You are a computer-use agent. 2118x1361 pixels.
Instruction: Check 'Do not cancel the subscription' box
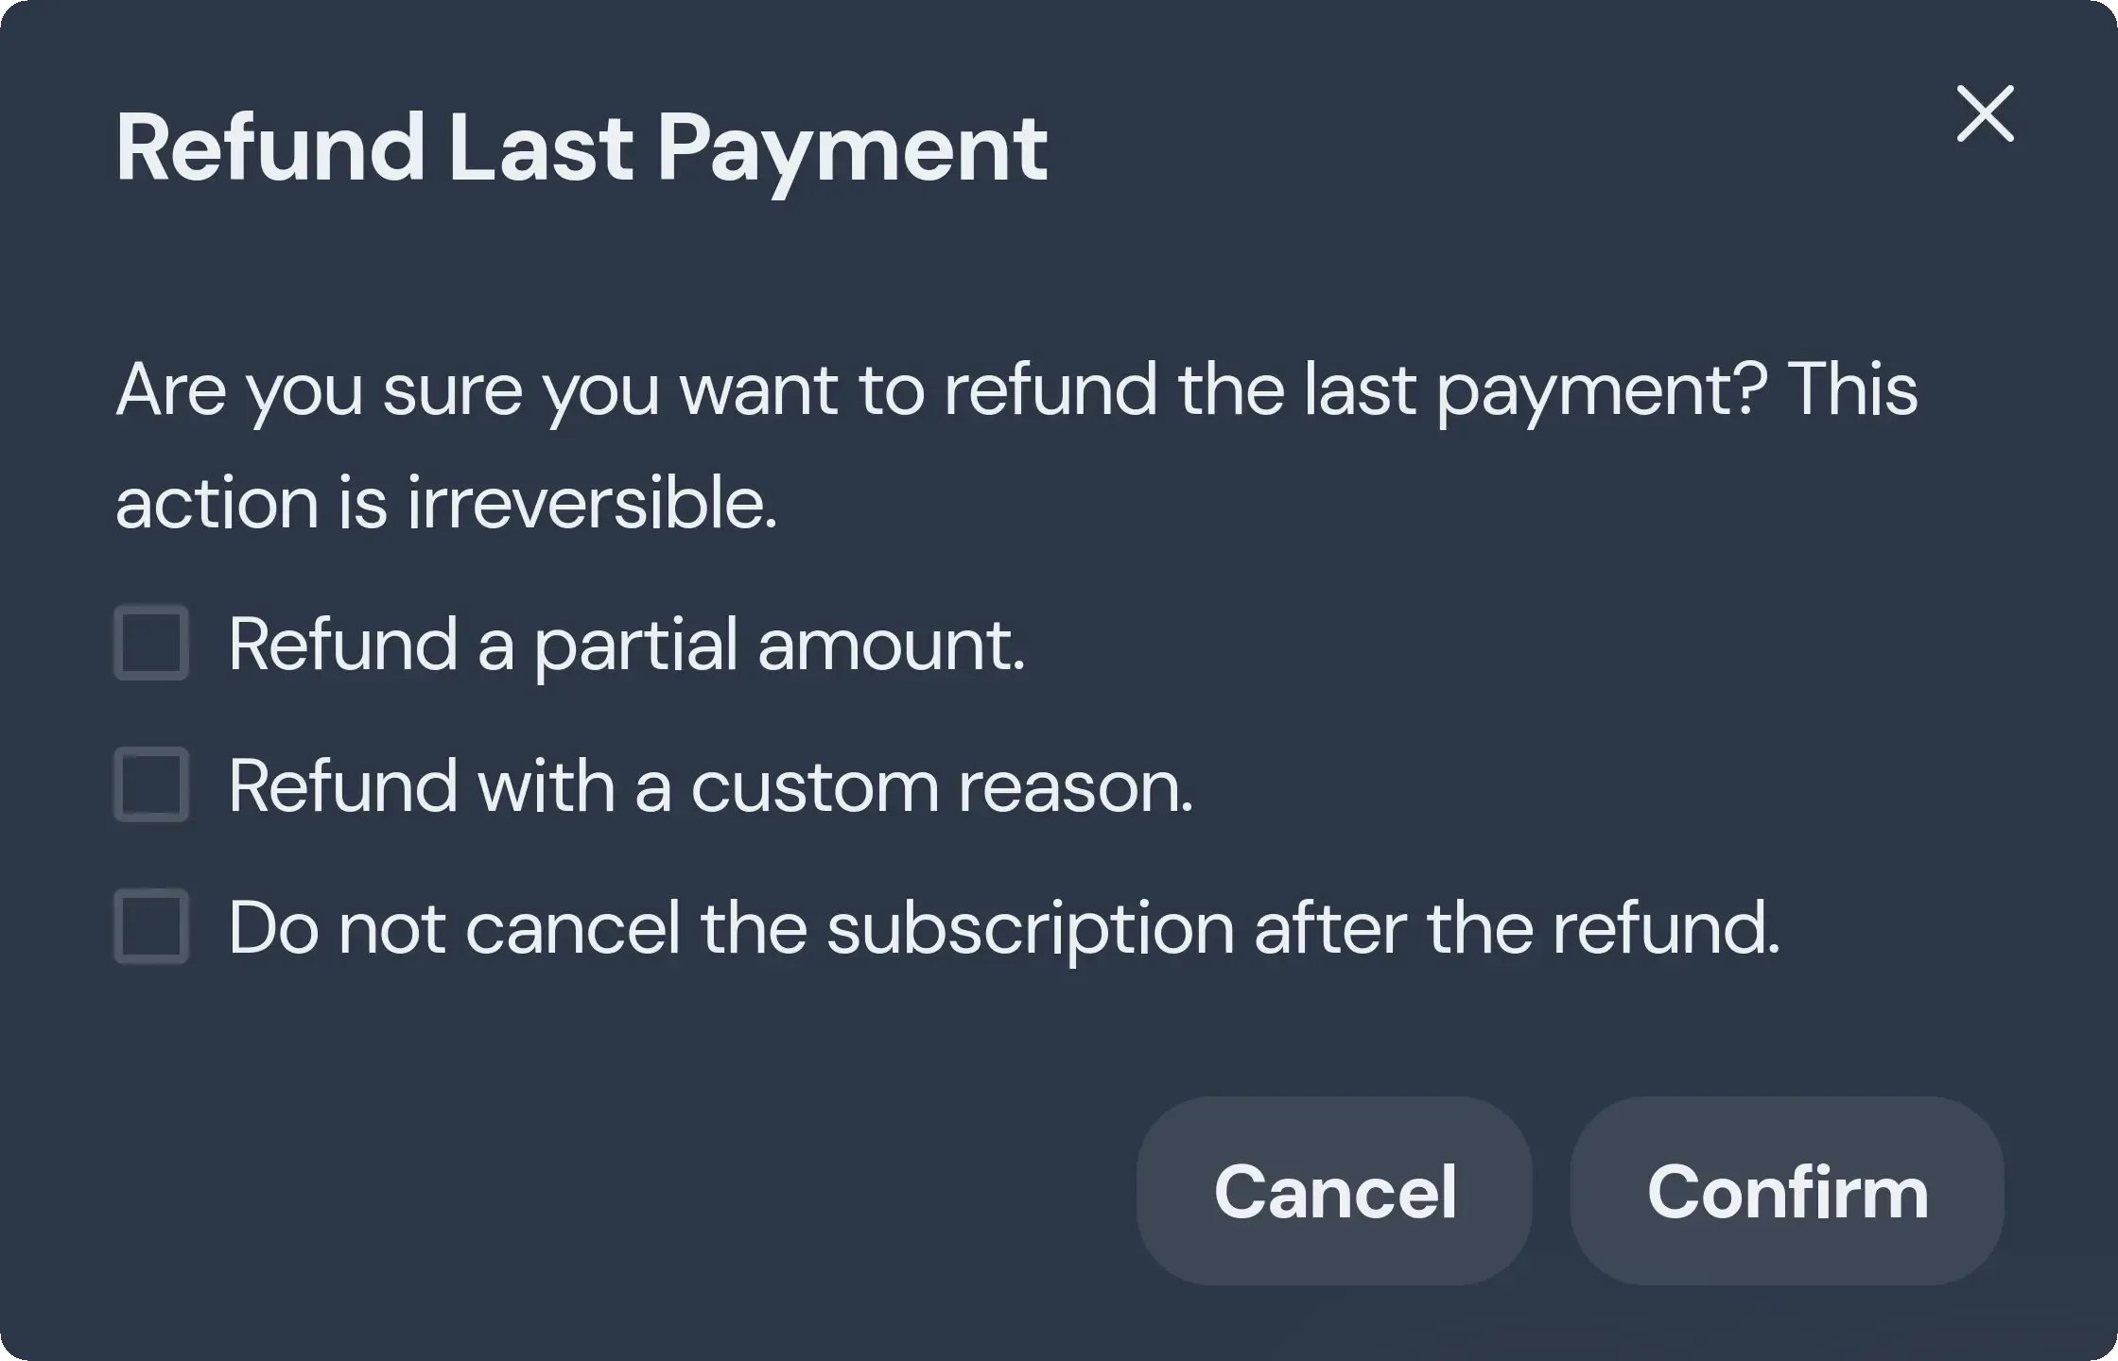click(x=151, y=926)
